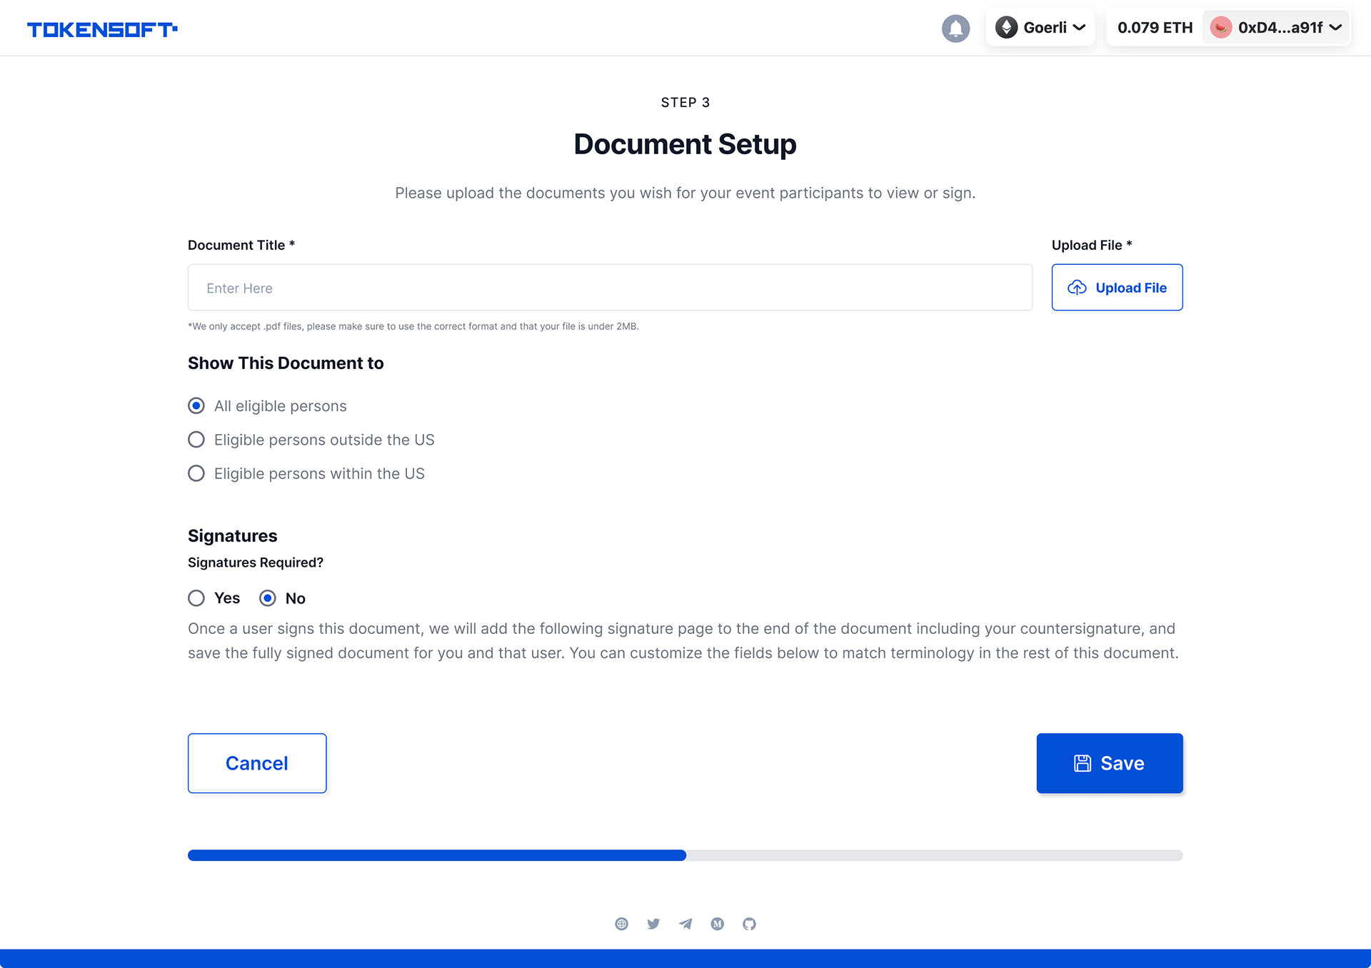The width and height of the screenshot is (1371, 968).
Task: Open the Telegram footer icon
Action: (685, 924)
